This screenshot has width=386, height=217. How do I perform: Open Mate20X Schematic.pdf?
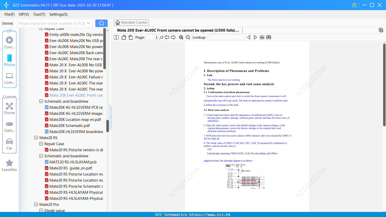point(69,125)
